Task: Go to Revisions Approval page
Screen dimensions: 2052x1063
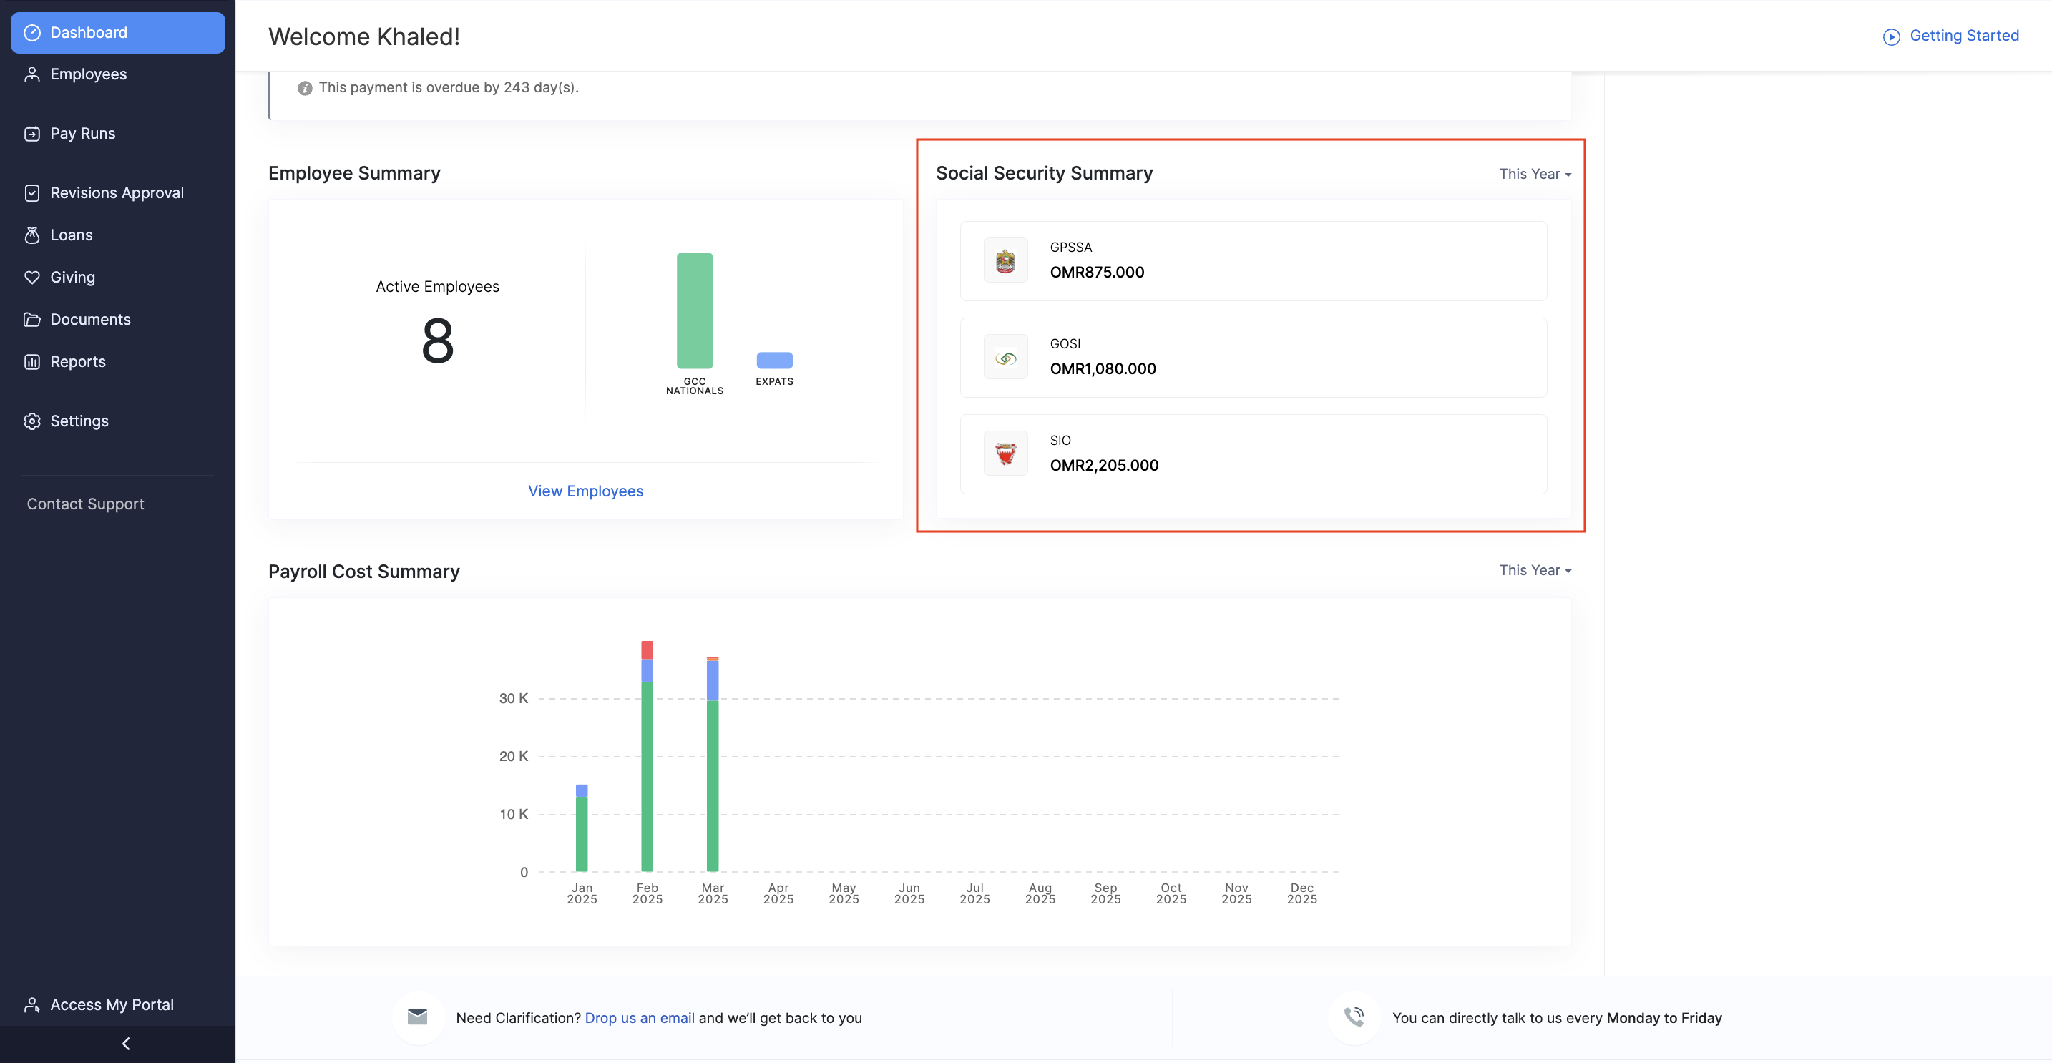Action: click(117, 192)
